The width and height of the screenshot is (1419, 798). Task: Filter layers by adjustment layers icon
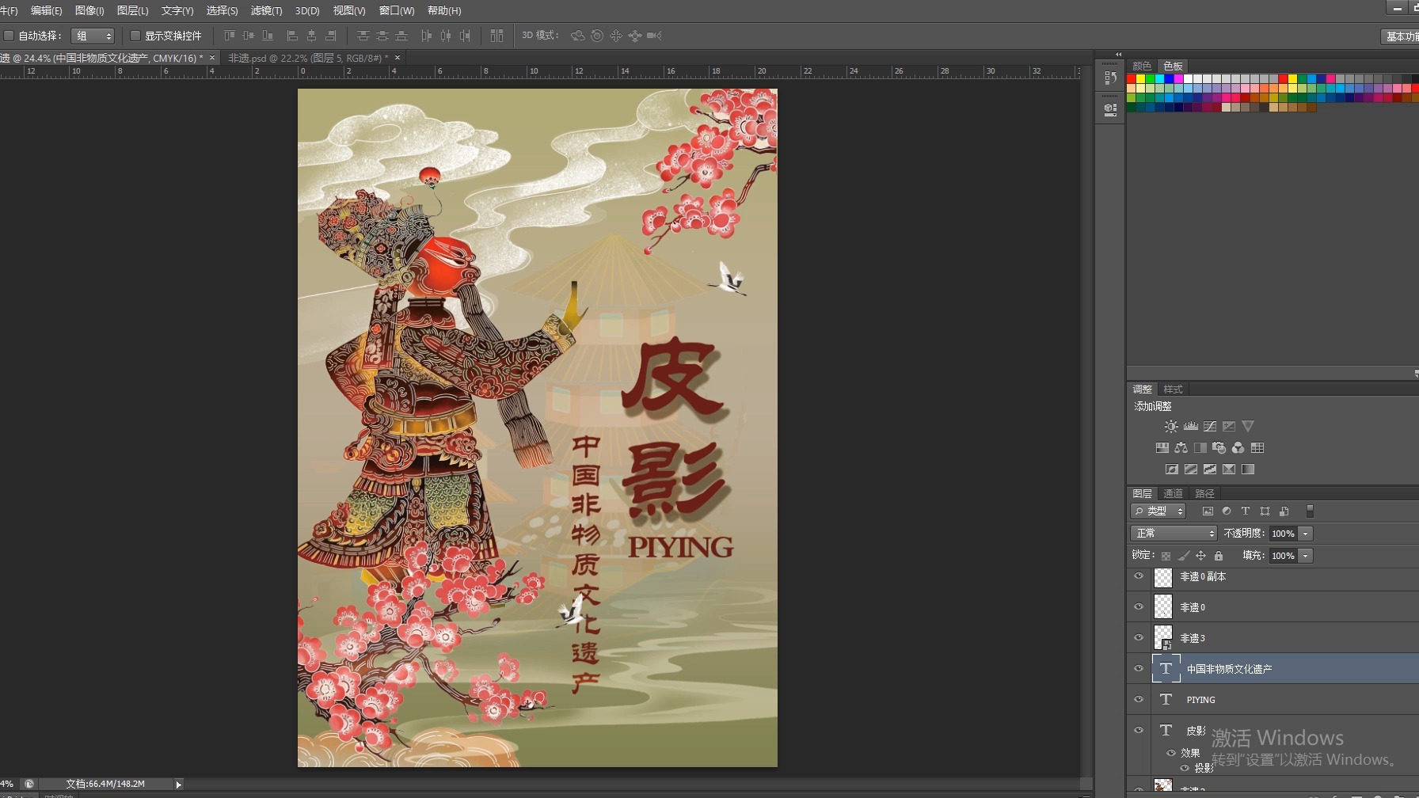point(1227,511)
